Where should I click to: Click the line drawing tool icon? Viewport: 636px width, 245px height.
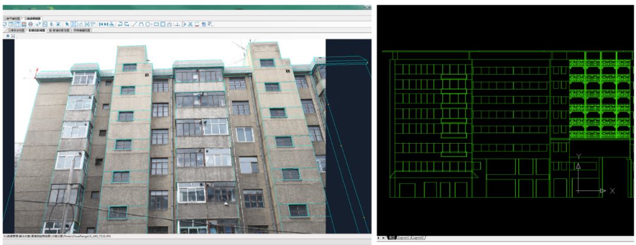point(134,24)
